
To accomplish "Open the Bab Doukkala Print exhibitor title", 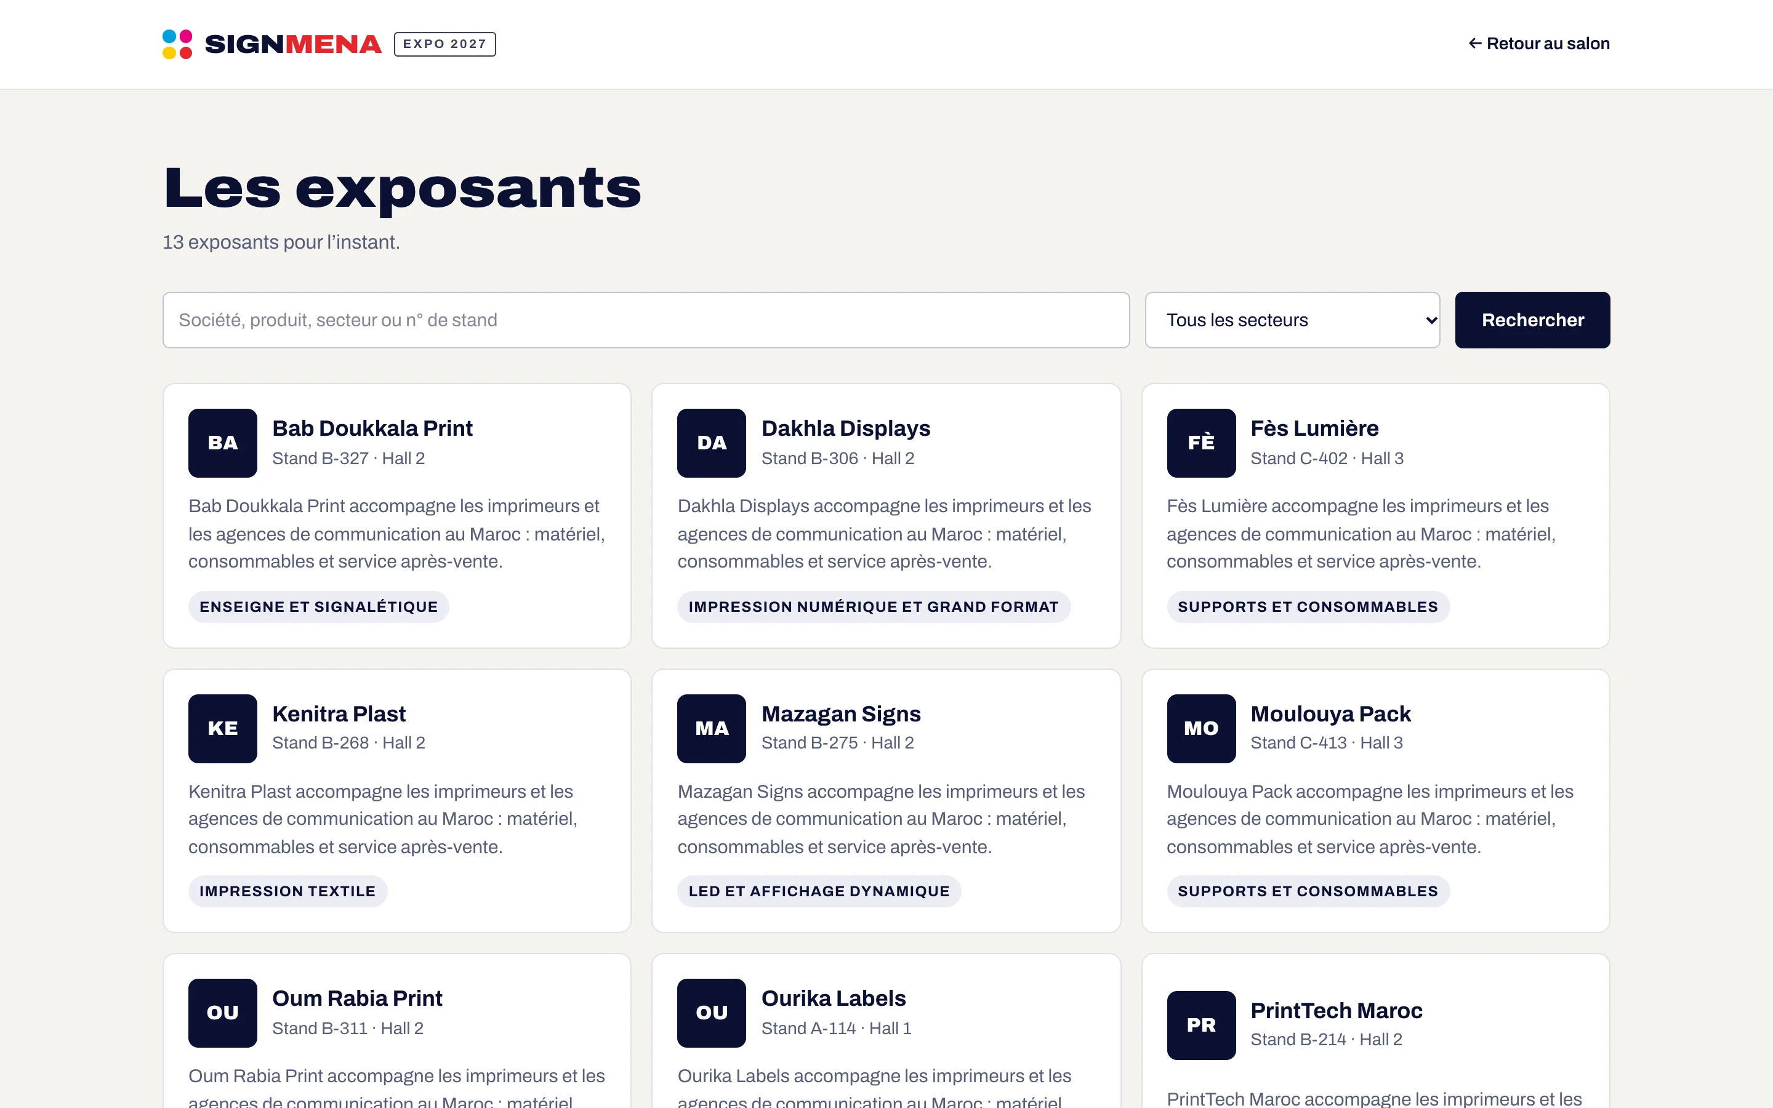I will 372,428.
